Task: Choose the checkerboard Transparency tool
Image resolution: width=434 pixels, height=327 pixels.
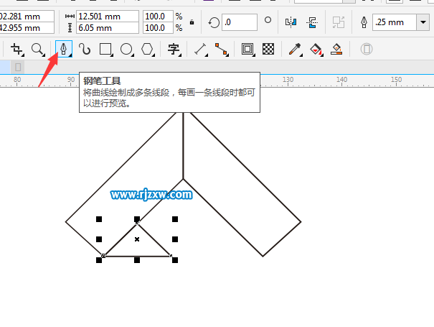Action: (268, 49)
